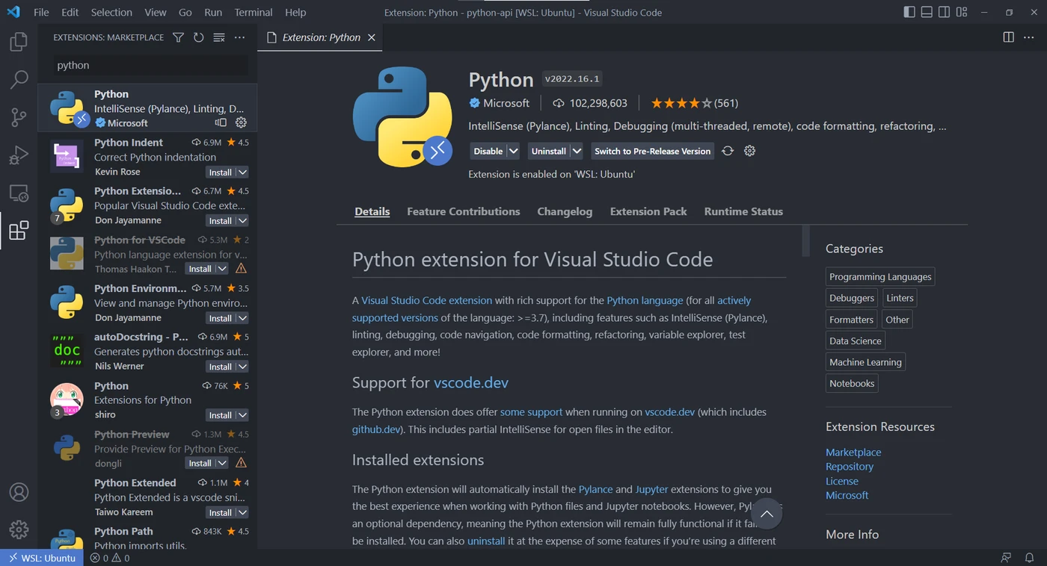
Task: Click the details pane scrollbar
Action: click(805, 240)
